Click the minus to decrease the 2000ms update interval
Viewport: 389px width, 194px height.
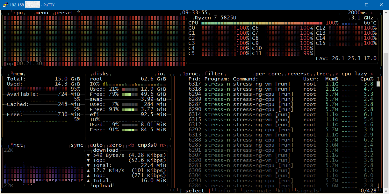coord(343,13)
